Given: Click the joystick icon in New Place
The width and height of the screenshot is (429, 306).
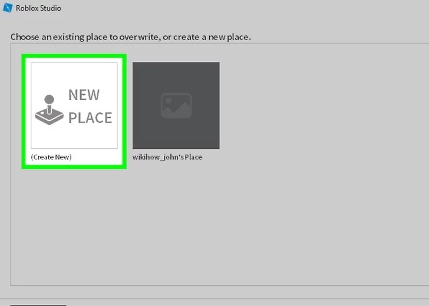Looking at the screenshot, I should (49, 110).
